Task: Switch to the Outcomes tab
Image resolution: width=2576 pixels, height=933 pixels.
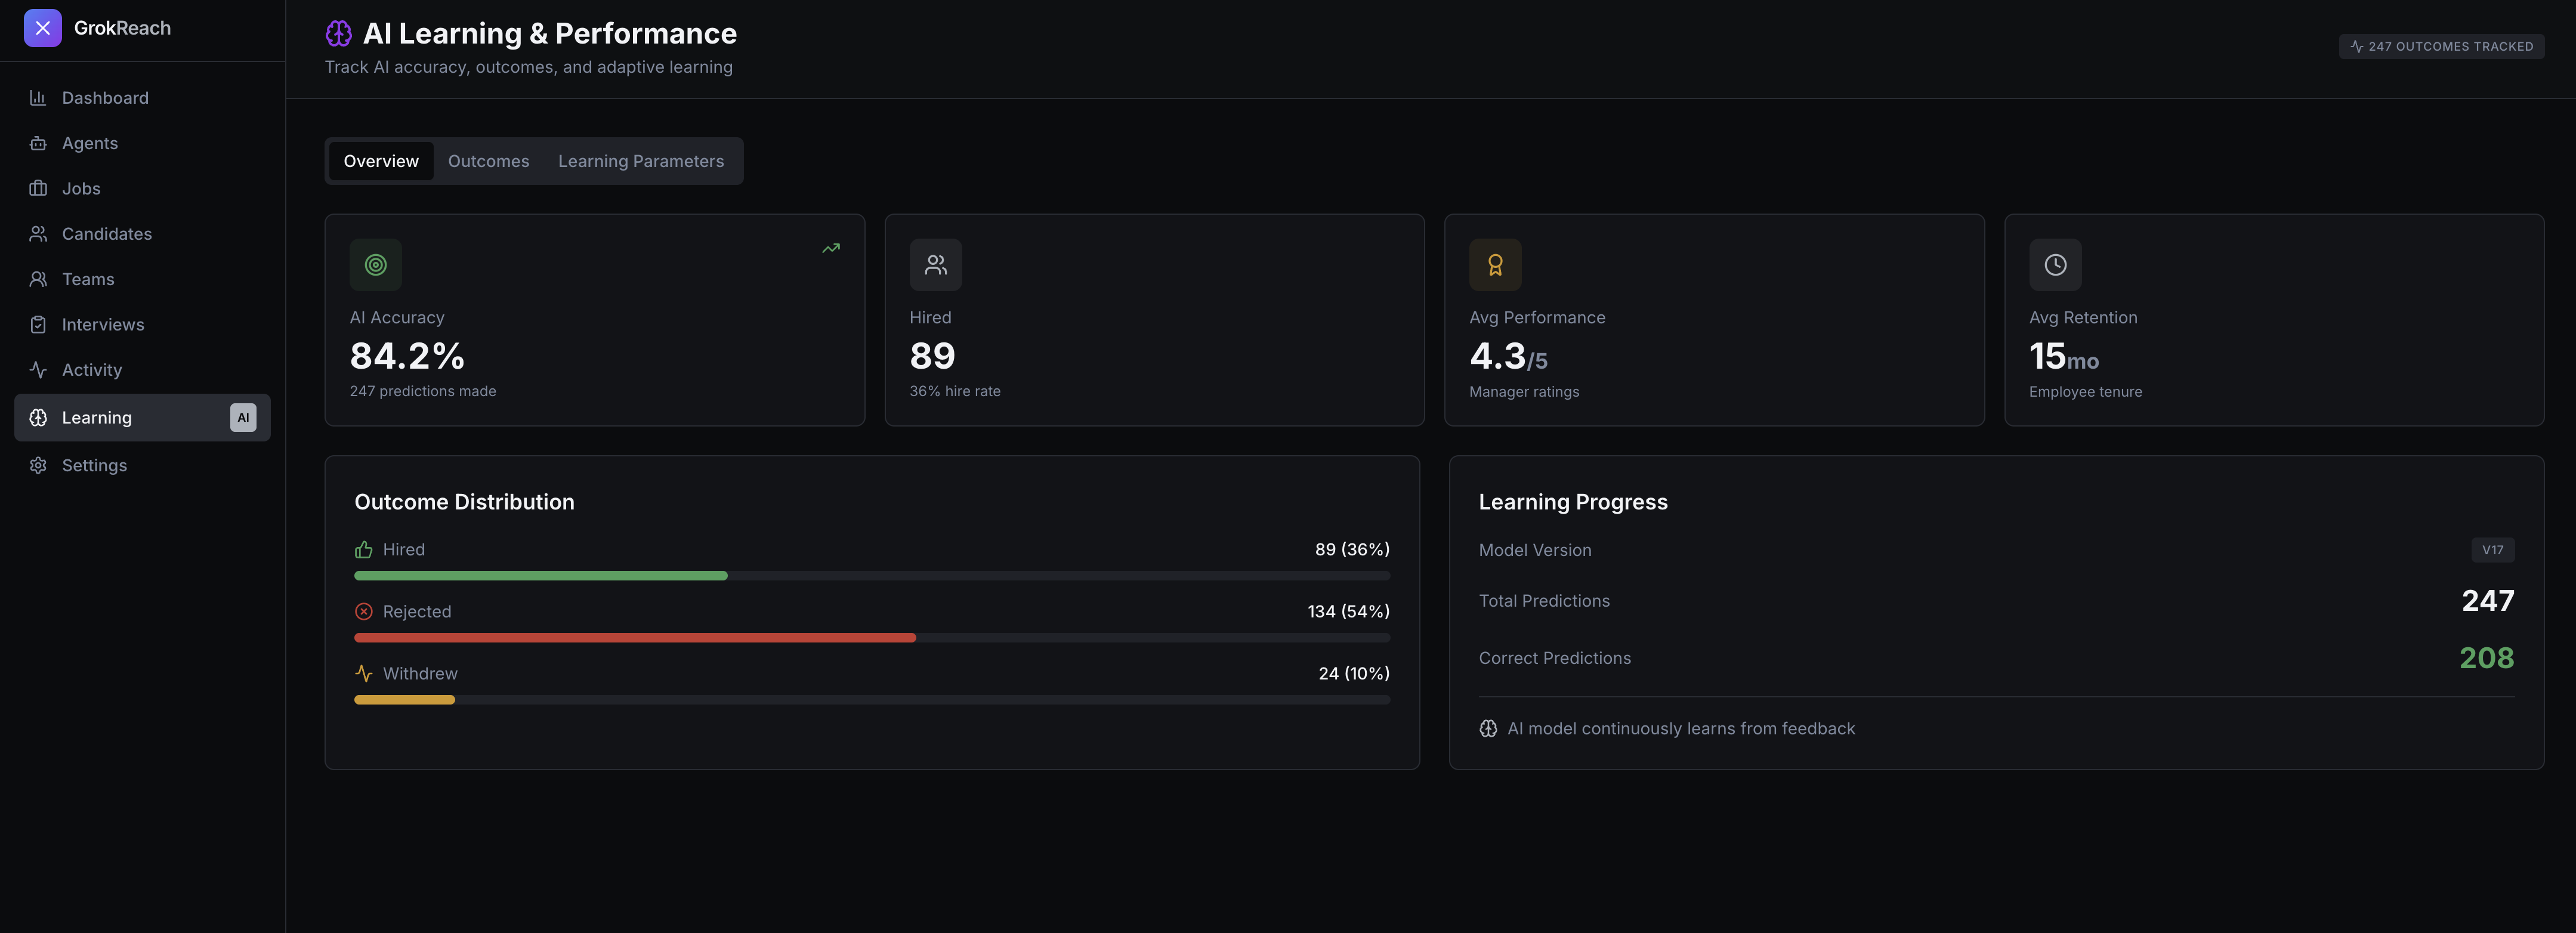Action: tap(488, 161)
